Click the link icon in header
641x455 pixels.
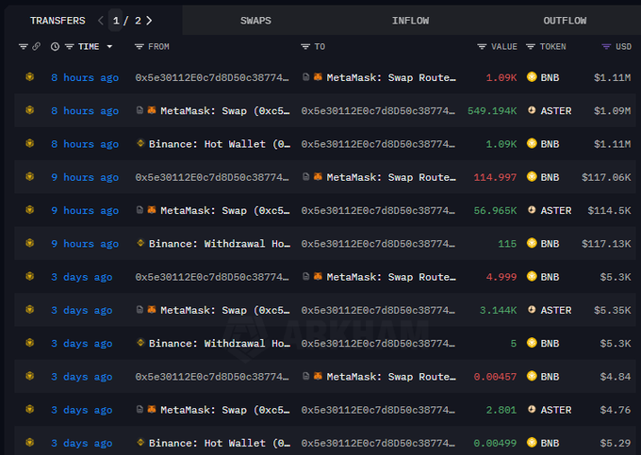pyautogui.click(x=37, y=46)
